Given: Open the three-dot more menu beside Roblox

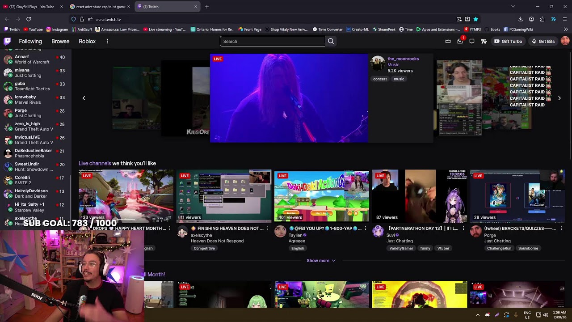Looking at the screenshot, I should point(107,41).
